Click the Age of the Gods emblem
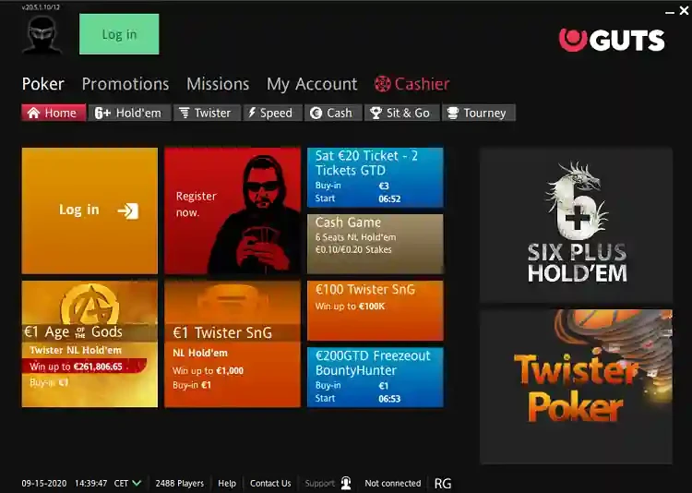Image resolution: width=692 pixels, height=493 pixels. point(89,306)
